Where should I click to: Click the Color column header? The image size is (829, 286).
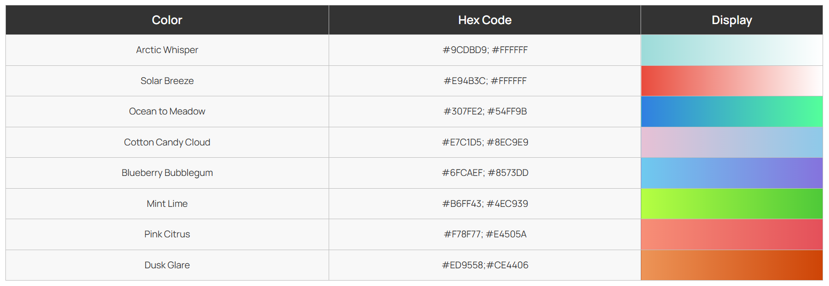[167, 20]
